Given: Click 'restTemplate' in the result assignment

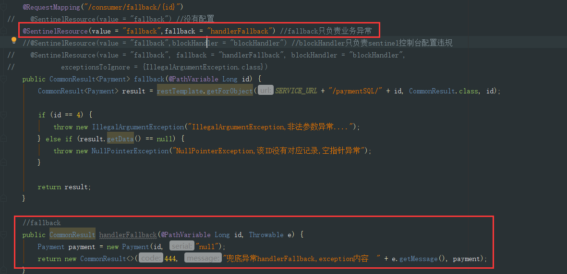Looking at the screenshot, I should click(180, 91).
